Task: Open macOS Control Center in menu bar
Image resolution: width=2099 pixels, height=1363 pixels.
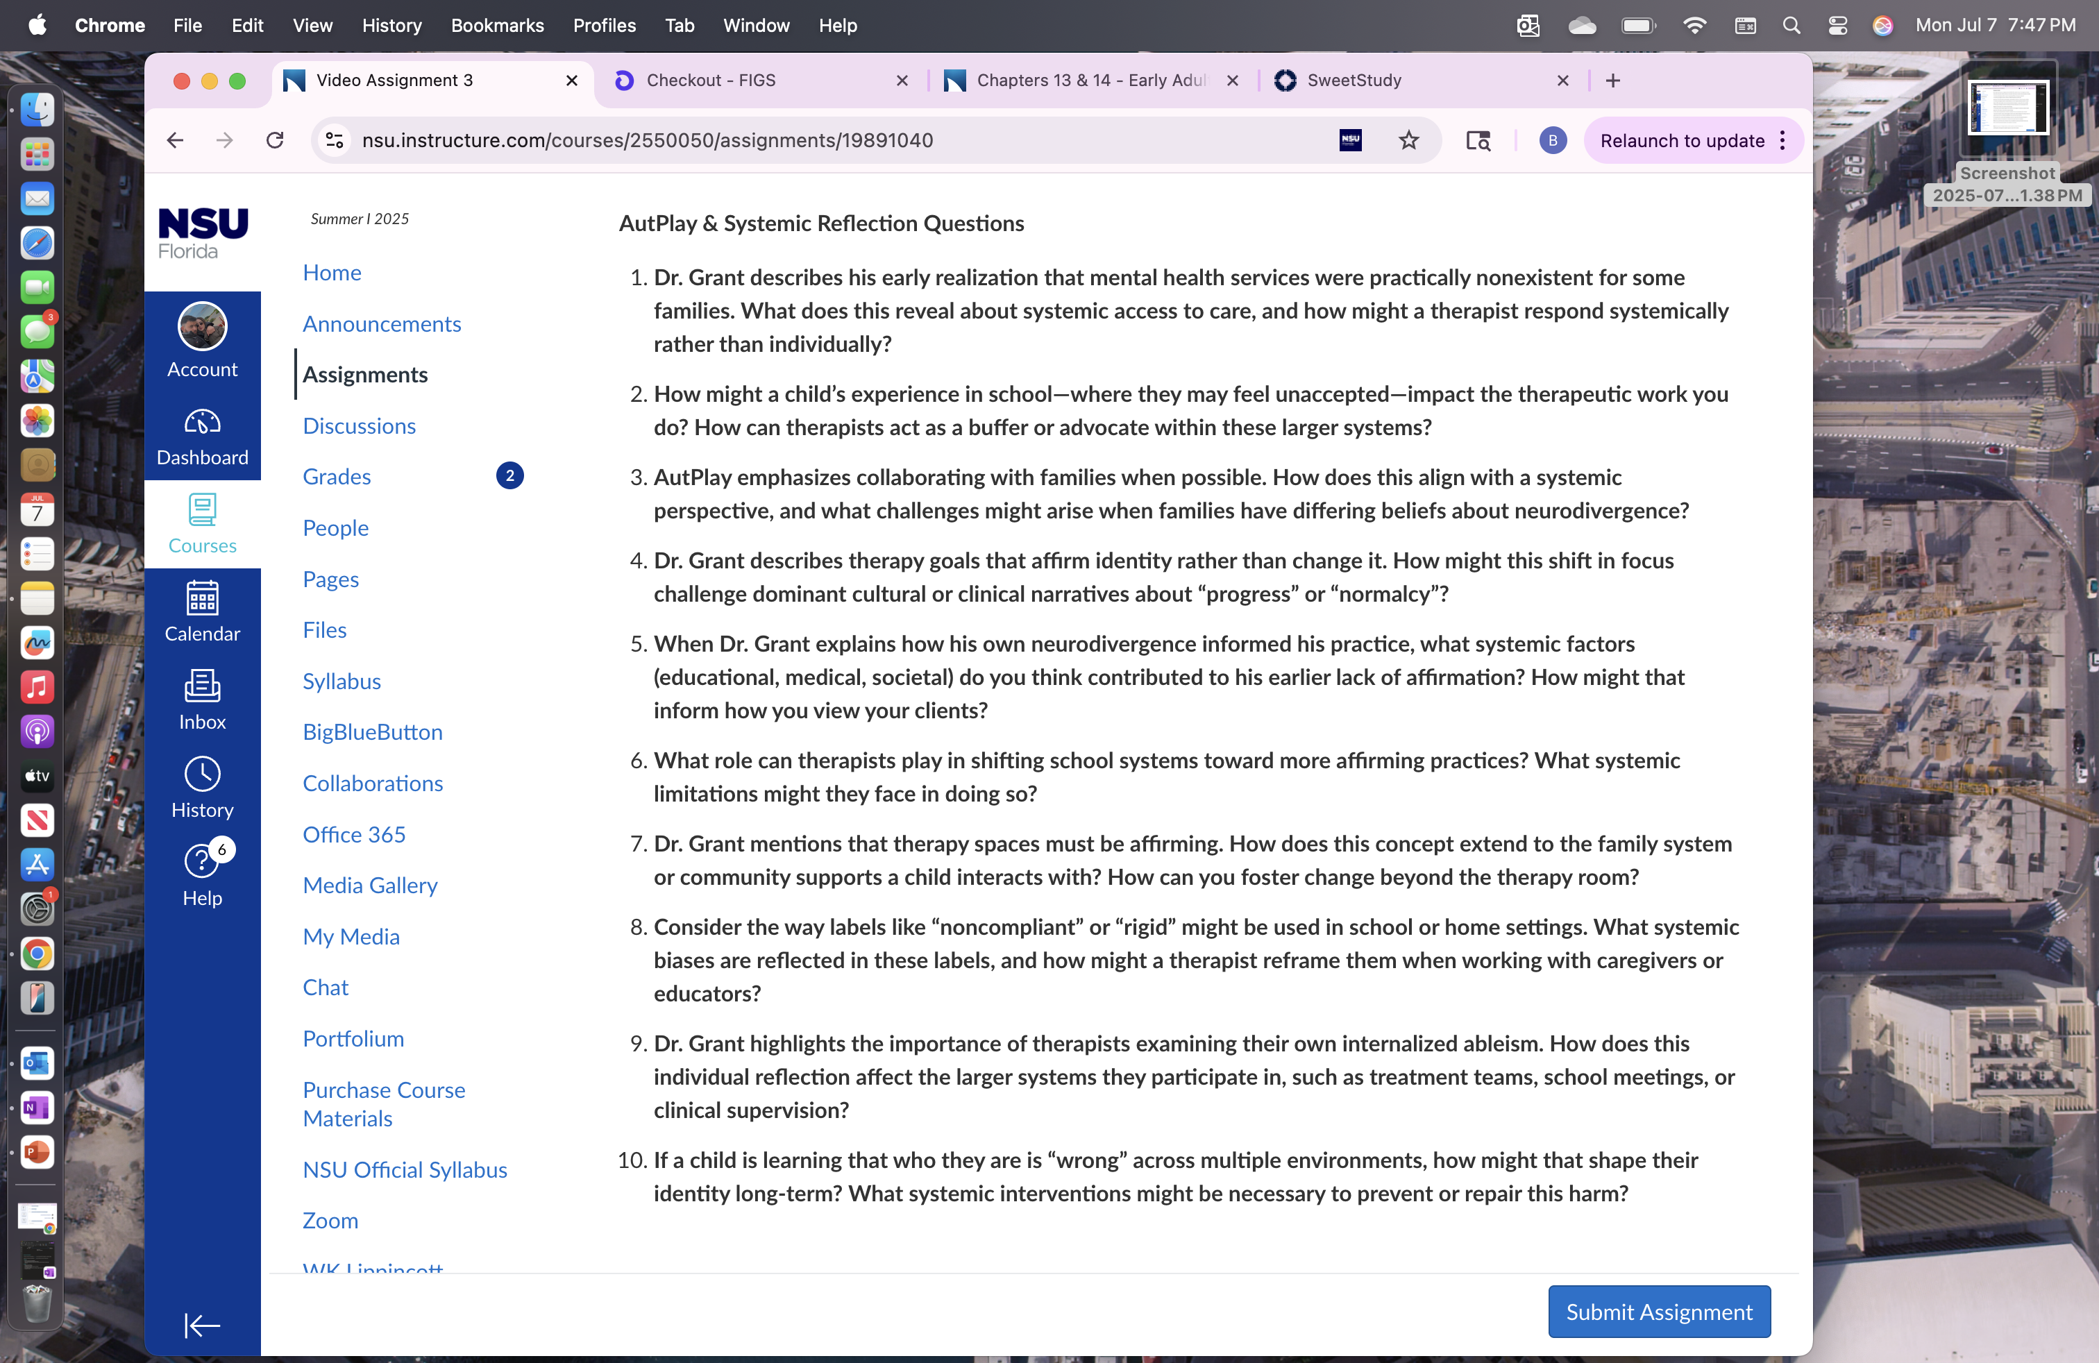Action: click(1837, 26)
